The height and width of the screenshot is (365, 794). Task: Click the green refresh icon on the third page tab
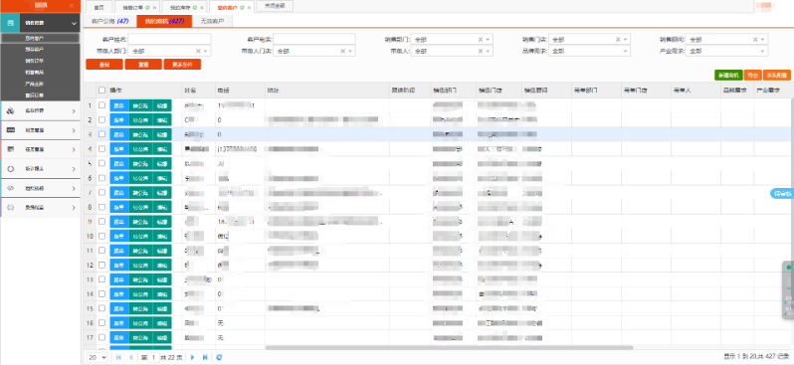click(195, 8)
